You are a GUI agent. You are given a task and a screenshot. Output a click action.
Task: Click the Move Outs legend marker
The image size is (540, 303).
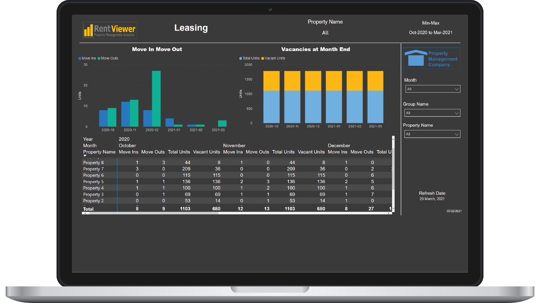click(x=99, y=58)
